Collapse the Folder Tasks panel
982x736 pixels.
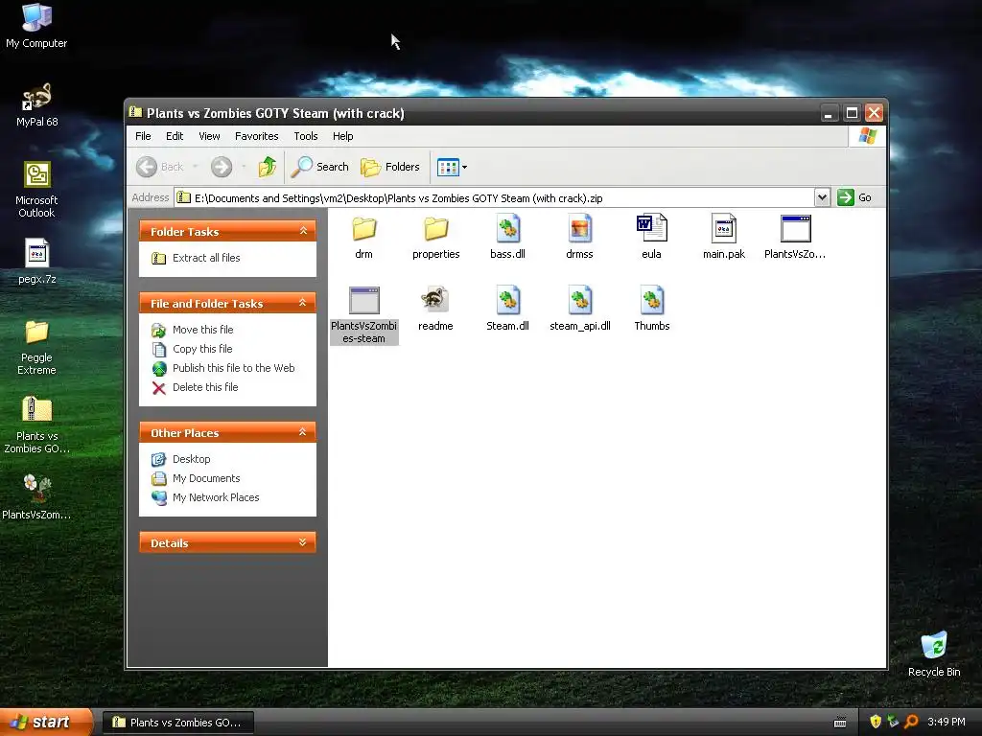(303, 231)
